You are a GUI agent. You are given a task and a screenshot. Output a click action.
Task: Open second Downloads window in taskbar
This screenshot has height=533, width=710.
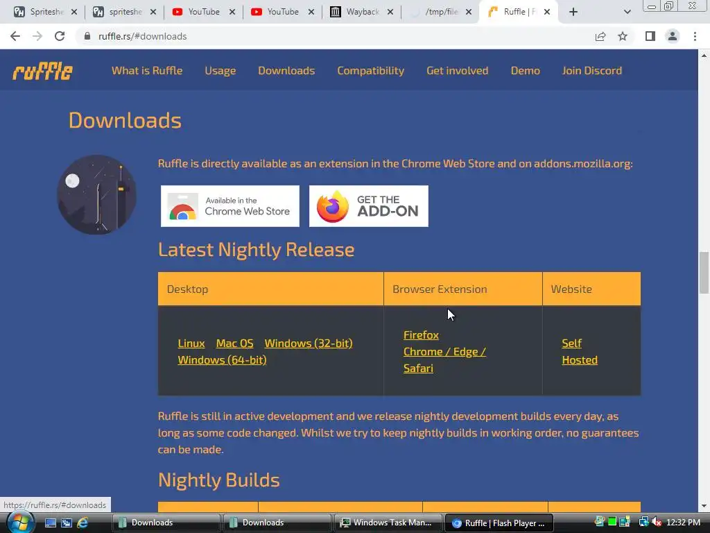pyautogui.click(x=277, y=523)
